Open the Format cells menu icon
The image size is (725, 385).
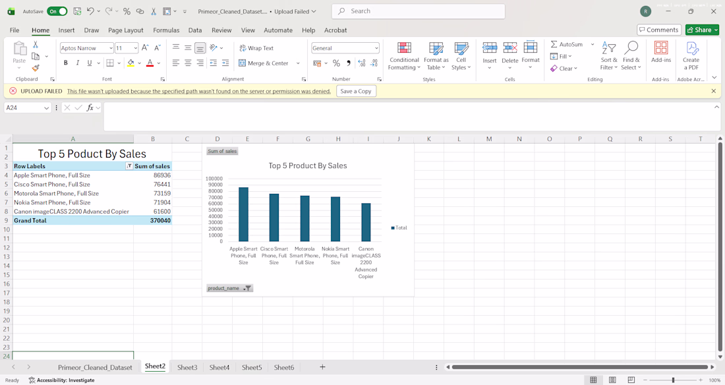(531, 47)
